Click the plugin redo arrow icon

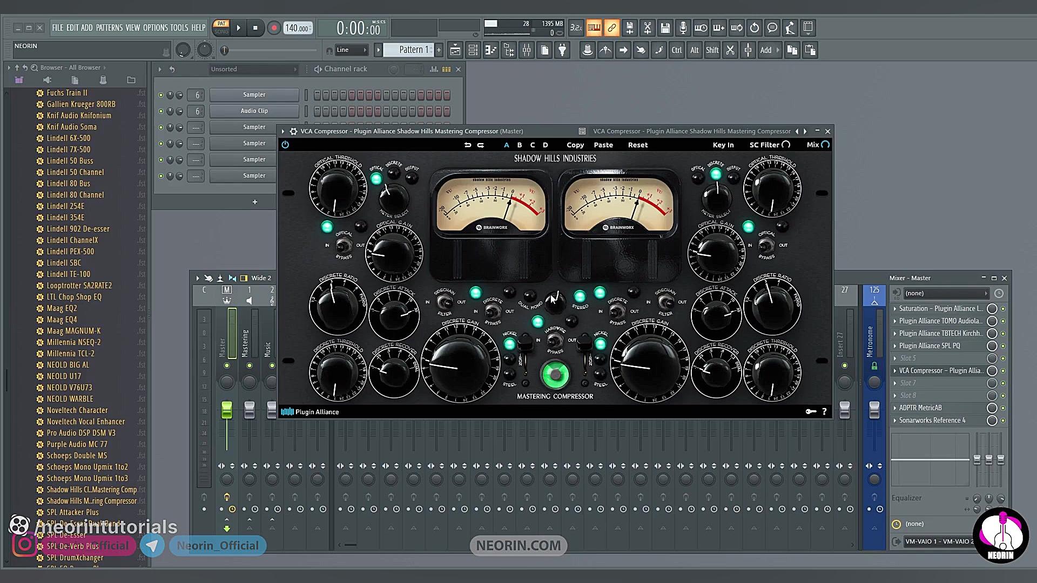480,145
